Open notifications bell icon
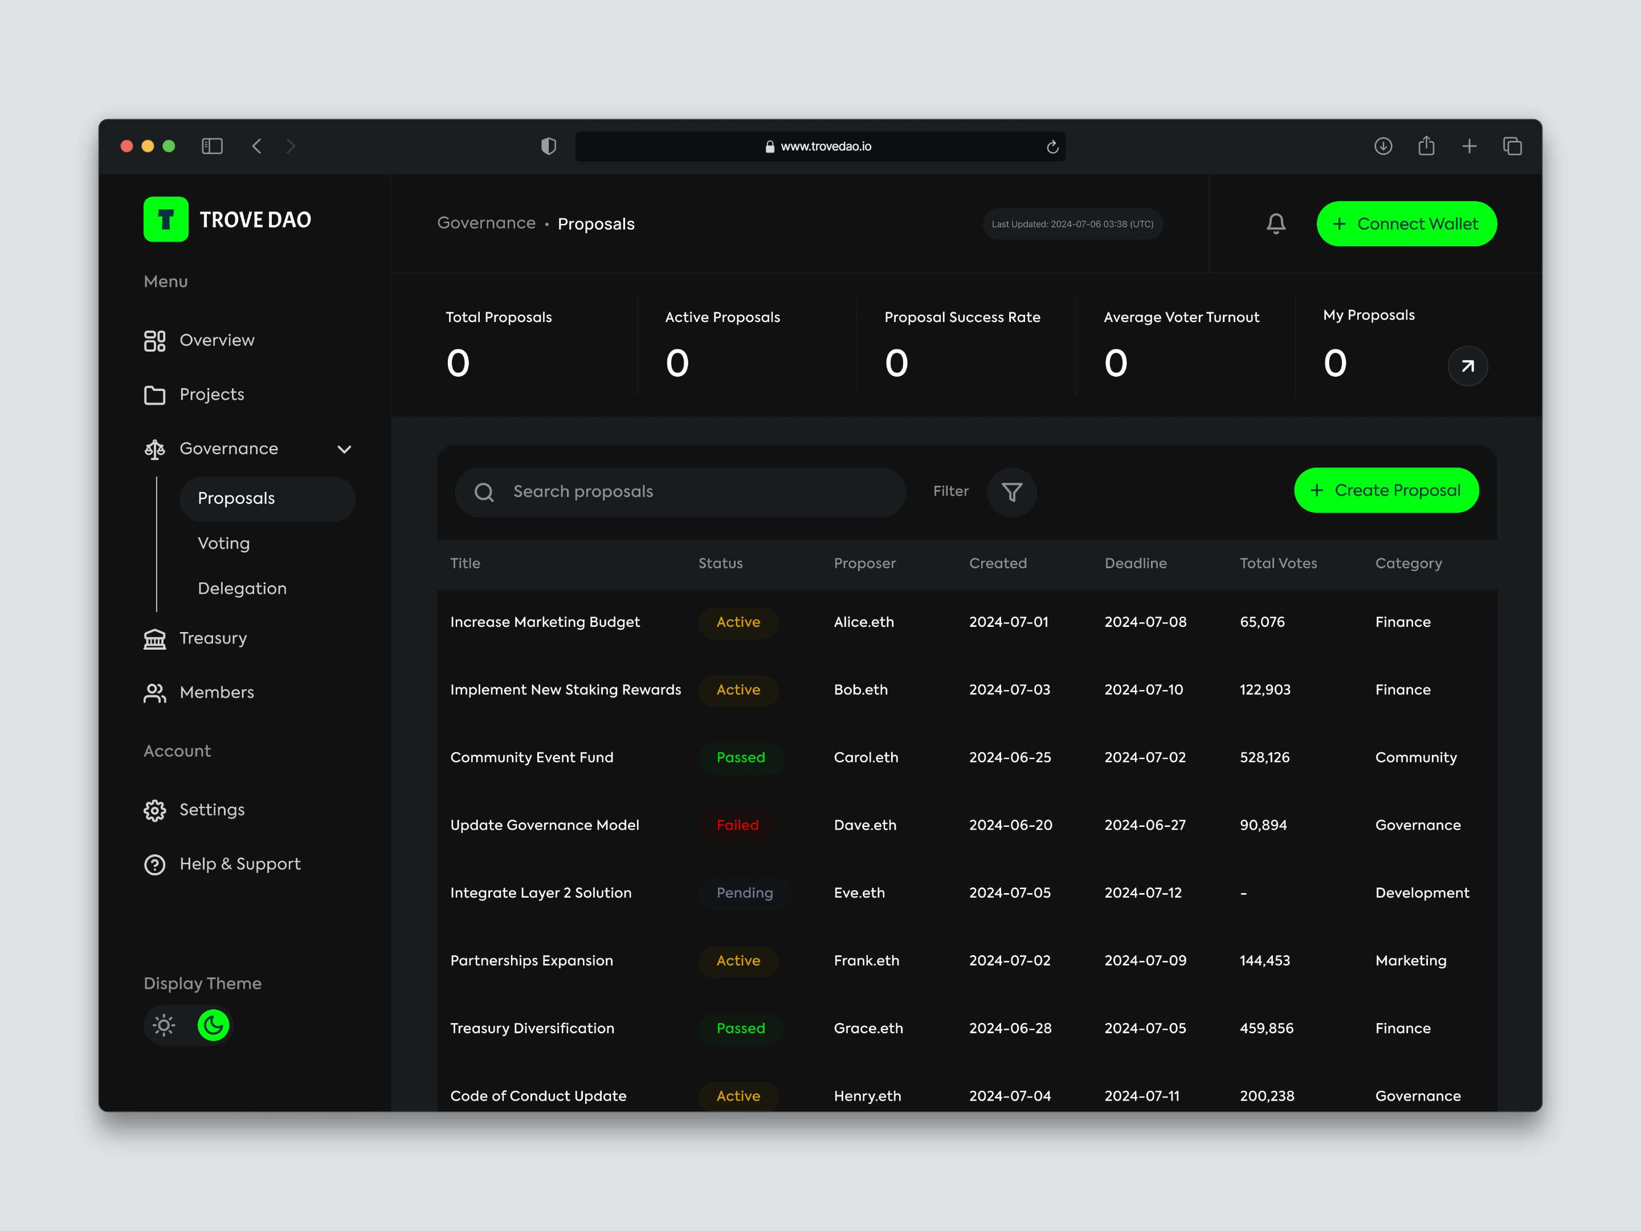This screenshot has height=1231, width=1641. click(1276, 223)
